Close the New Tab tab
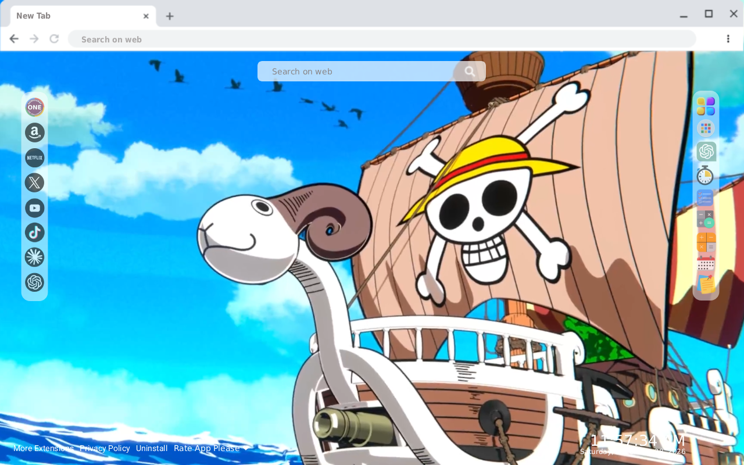 [146, 16]
